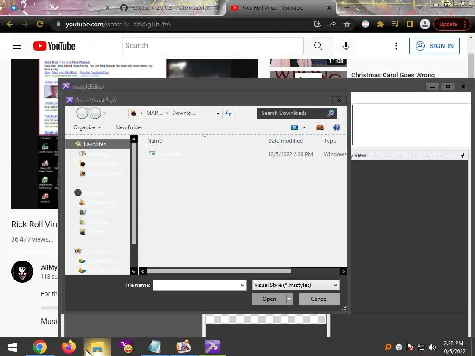Screen dimensions: 475x356
Task: Select the Rick Roll Virus YouTube tab
Action: click(281, 8)
